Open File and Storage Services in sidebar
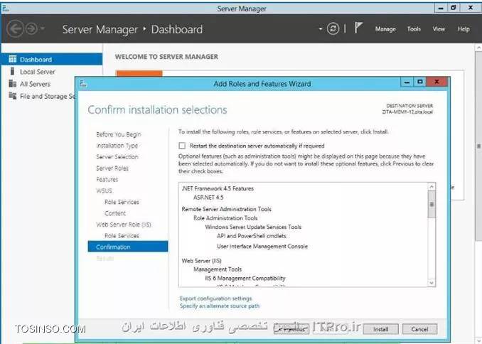The width and height of the screenshot is (482, 344). click(46, 96)
